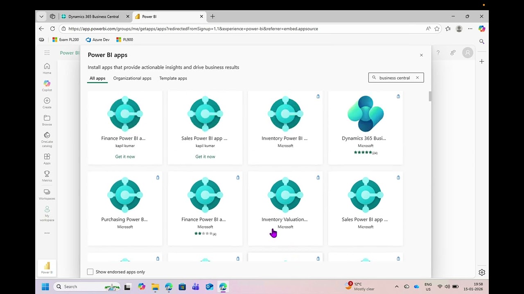Close the Dynamics 365 Business Central tab
Viewport: 524px width, 294px height.
coord(128,16)
